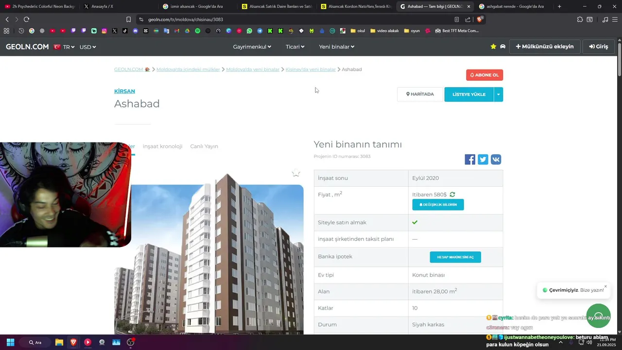Open the KİRSAN developer link

[x=124, y=91]
